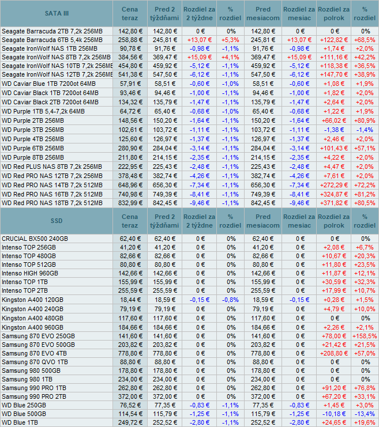Image resolution: width=379 pixels, height=427 pixels.
Task: Select Seagate Barracuda 6TB 5,4k 256MB
Action: [x=52, y=40]
